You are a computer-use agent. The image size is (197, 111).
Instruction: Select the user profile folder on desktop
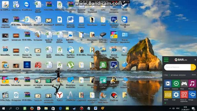click(125, 97)
